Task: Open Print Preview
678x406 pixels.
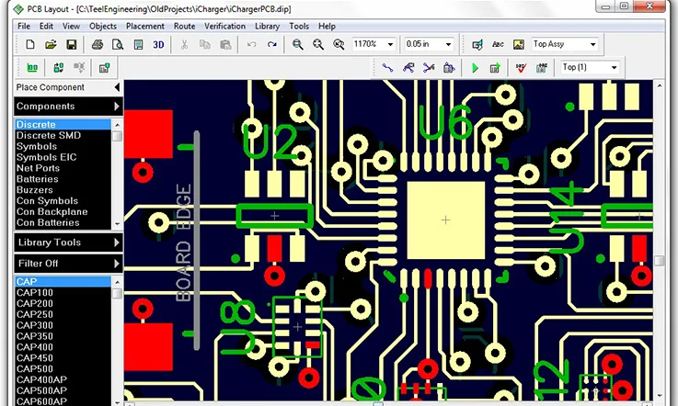Action: [x=118, y=44]
